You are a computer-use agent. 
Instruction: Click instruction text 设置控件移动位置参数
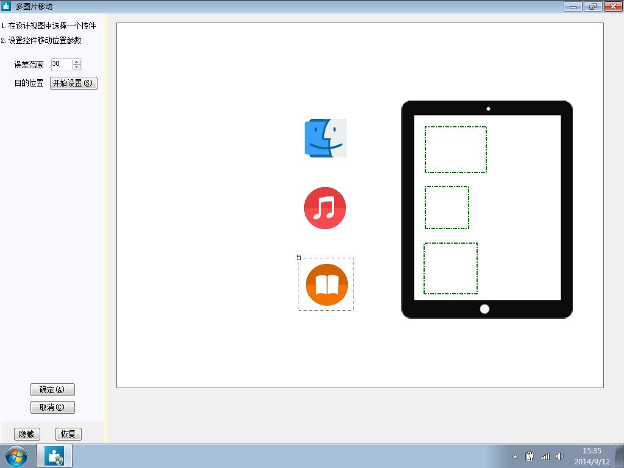(x=45, y=40)
